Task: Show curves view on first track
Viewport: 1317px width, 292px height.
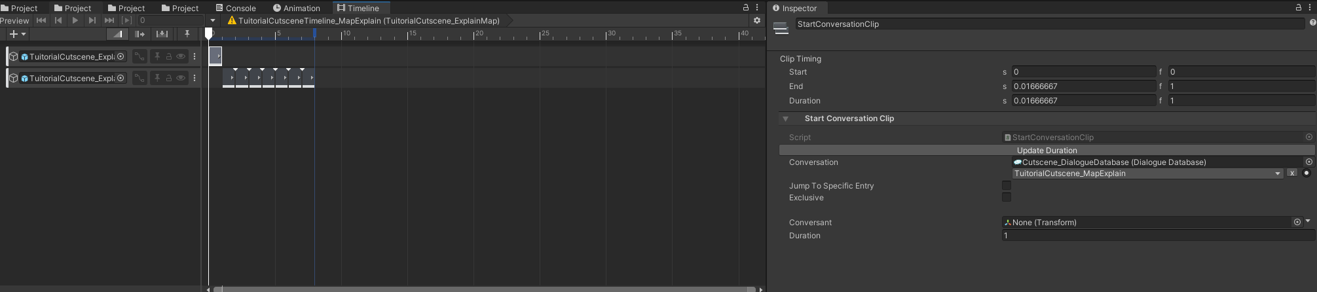Action: coord(139,56)
